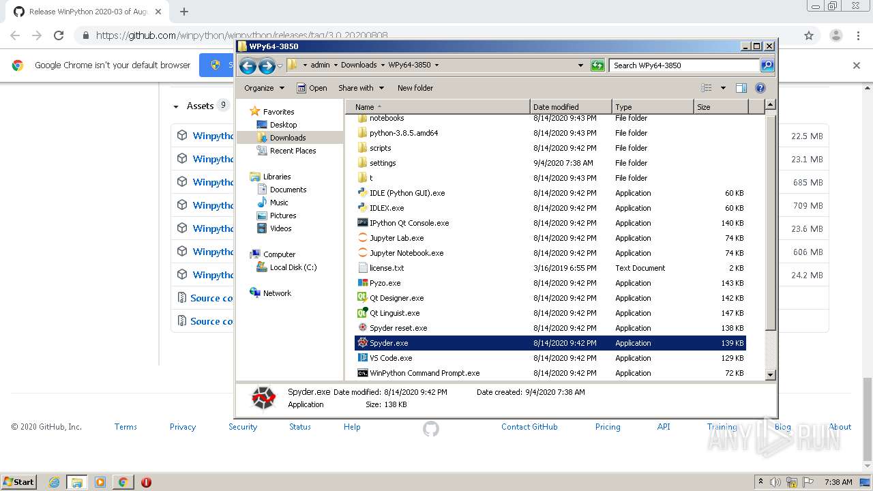Select Spyder reset.exe icon
The image size is (873, 491).
point(363,328)
